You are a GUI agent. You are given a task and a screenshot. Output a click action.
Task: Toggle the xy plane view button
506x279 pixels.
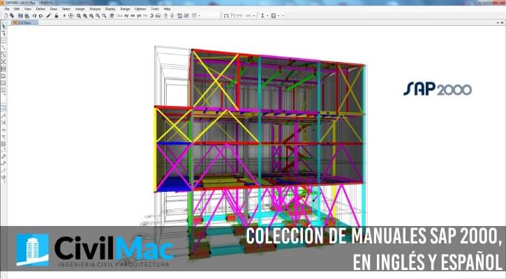(x=128, y=15)
